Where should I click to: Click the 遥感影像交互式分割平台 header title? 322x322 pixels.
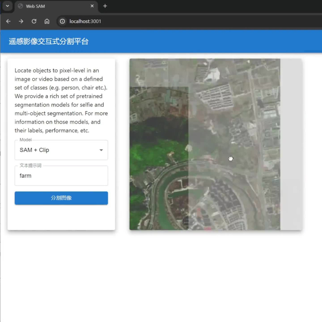pyautogui.click(x=49, y=42)
